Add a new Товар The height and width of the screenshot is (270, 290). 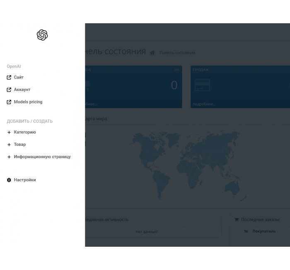point(20,145)
